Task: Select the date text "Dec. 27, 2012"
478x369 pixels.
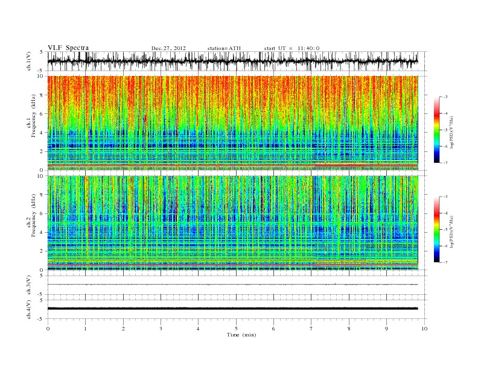Action: click(x=168, y=48)
